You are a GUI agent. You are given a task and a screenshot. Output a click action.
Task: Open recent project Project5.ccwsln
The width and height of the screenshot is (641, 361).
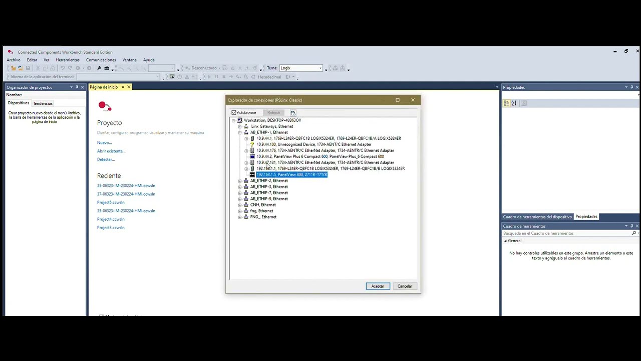click(x=111, y=203)
